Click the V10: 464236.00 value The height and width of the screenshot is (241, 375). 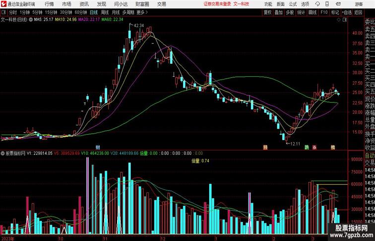[x=95, y=153]
